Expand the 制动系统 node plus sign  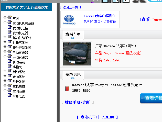click(x=5, y=71)
